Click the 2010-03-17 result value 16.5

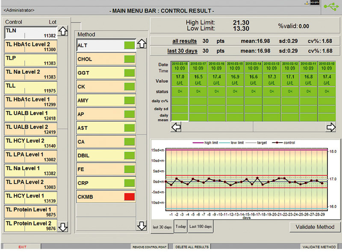click(198, 77)
